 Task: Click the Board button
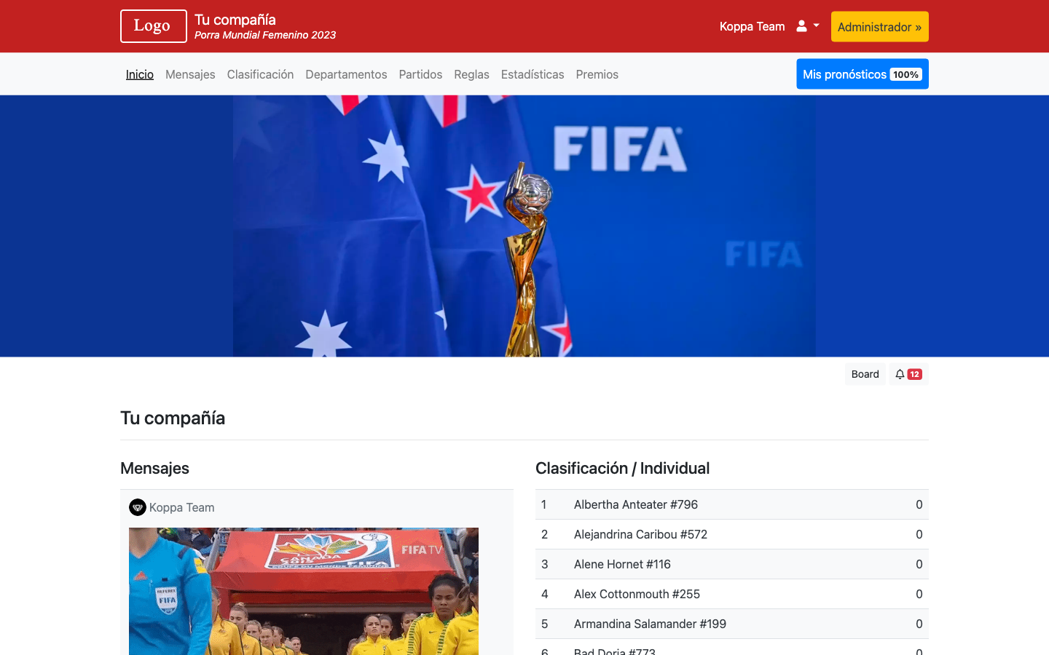tap(865, 374)
